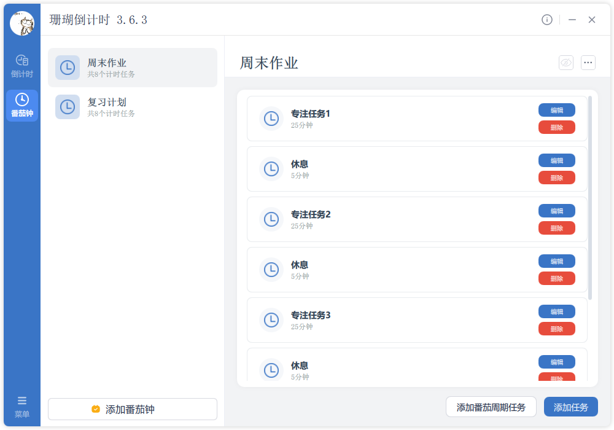Screen dimensions: 614x430
Task: Click the cat avatar at top of sidebar
Action: pyautogui.click(x=22, y=22)
